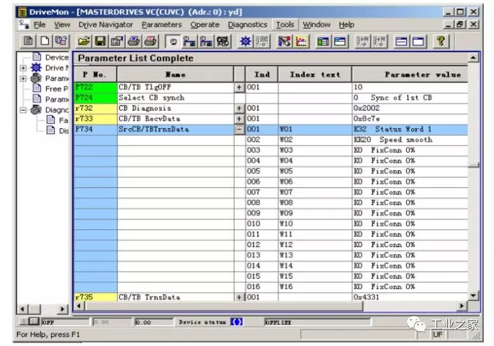Screen dimensions: 494x346
Task: Click the K32 Status Word 1 value
Action: 393,129
